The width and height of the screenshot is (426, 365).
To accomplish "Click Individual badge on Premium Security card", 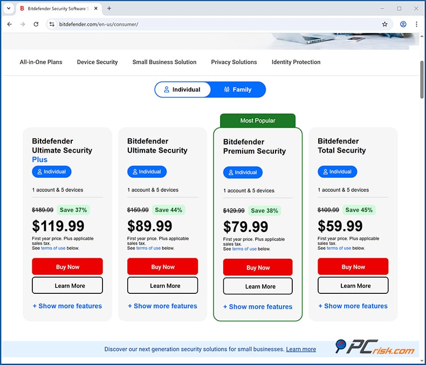I will pyautogui.click(x=243, y=173).
